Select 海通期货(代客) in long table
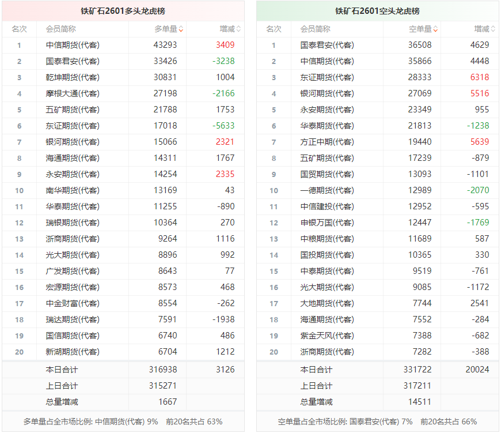This screenshot has height=433, width=501. (73, 158)
